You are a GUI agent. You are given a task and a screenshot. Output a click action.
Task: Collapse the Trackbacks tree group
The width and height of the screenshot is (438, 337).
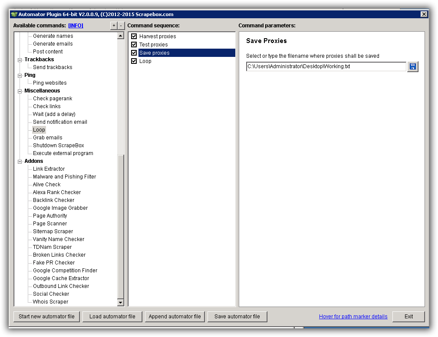pos(20,60)
